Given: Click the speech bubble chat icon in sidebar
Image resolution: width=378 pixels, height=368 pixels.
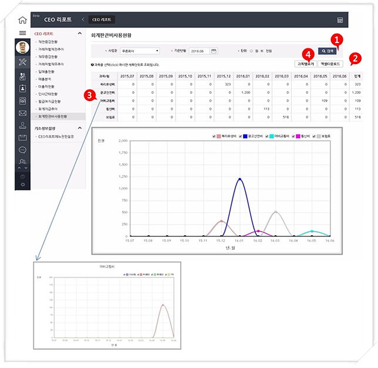Looking at the screenshot, I should [x=22, y=149].
